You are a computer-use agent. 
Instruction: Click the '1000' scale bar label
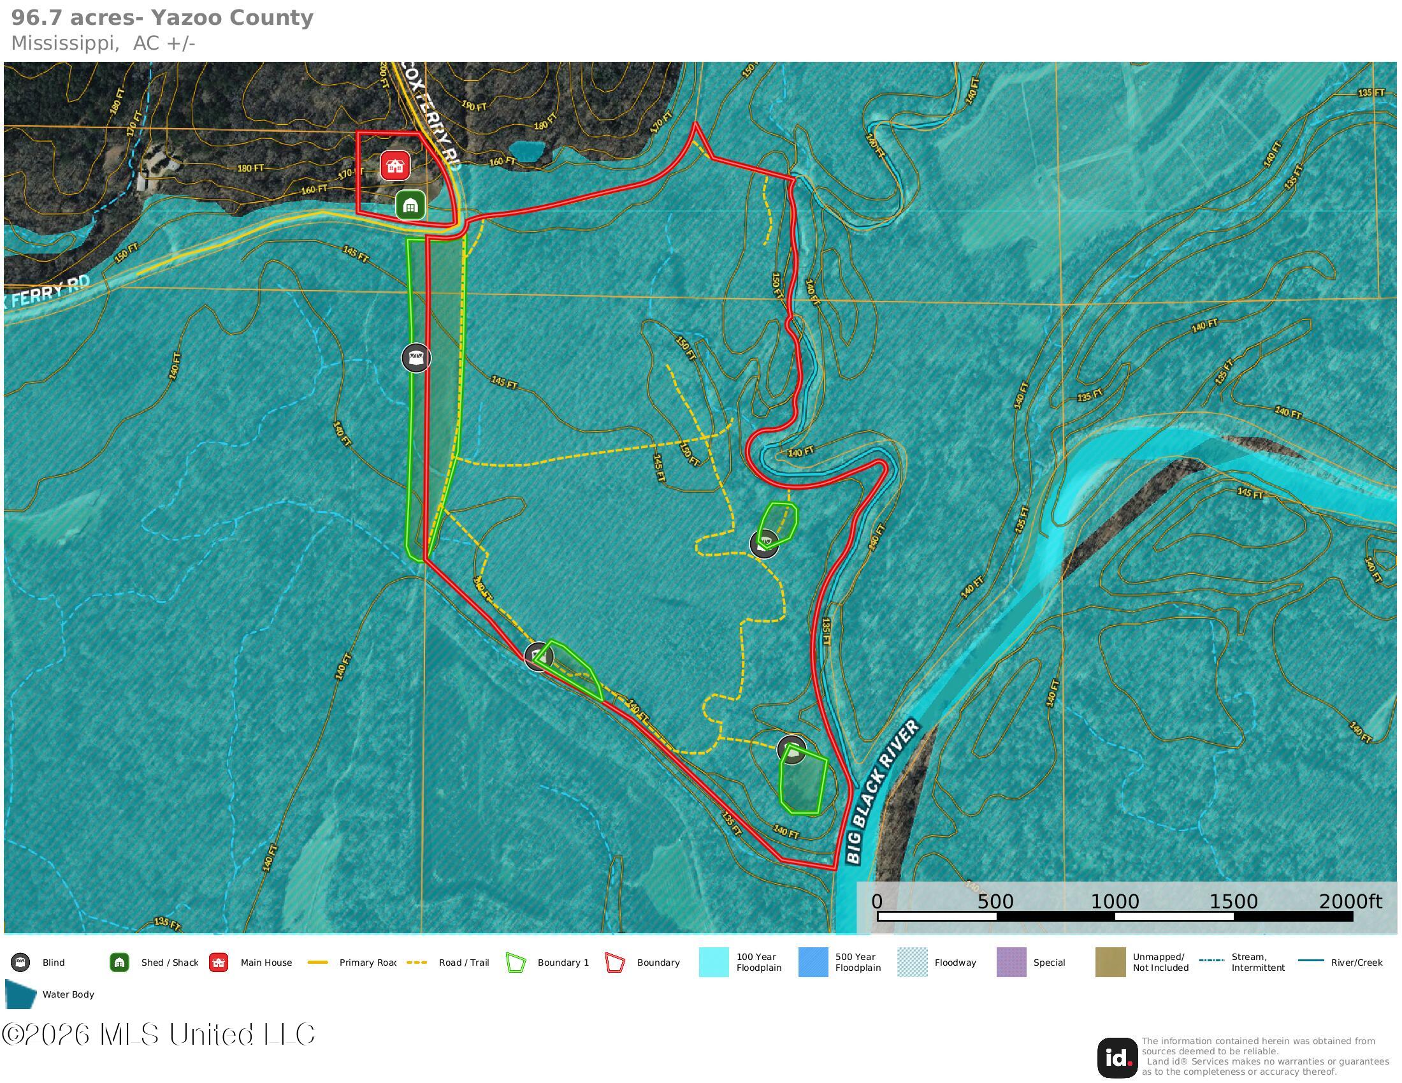click(x=1115, y=901)
